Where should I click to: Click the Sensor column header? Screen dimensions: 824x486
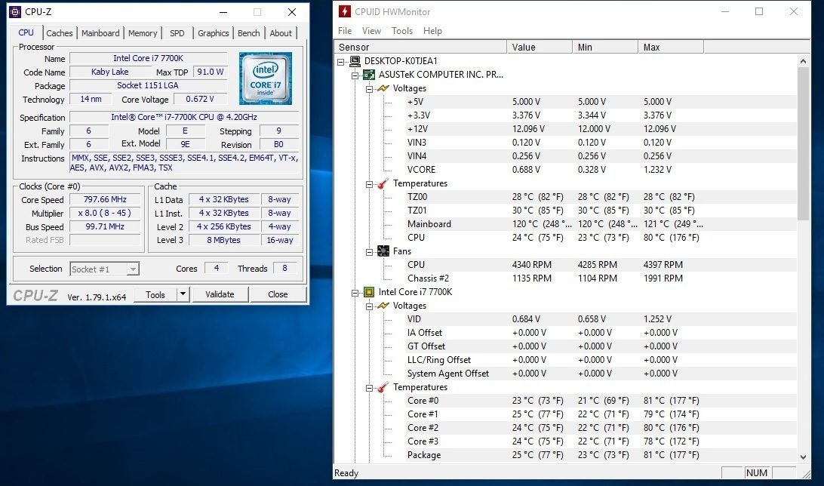420,47
